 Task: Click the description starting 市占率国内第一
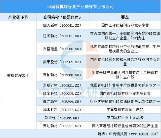(125, 36)
